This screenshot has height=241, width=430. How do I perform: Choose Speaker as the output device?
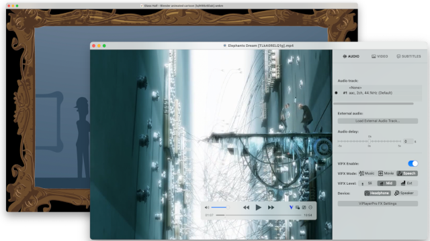click(x=404, y=193)
